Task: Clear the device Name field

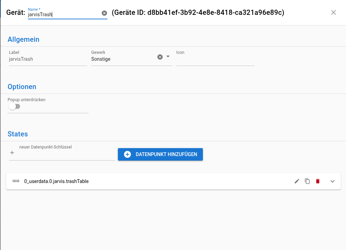Action: click(104, 13)
